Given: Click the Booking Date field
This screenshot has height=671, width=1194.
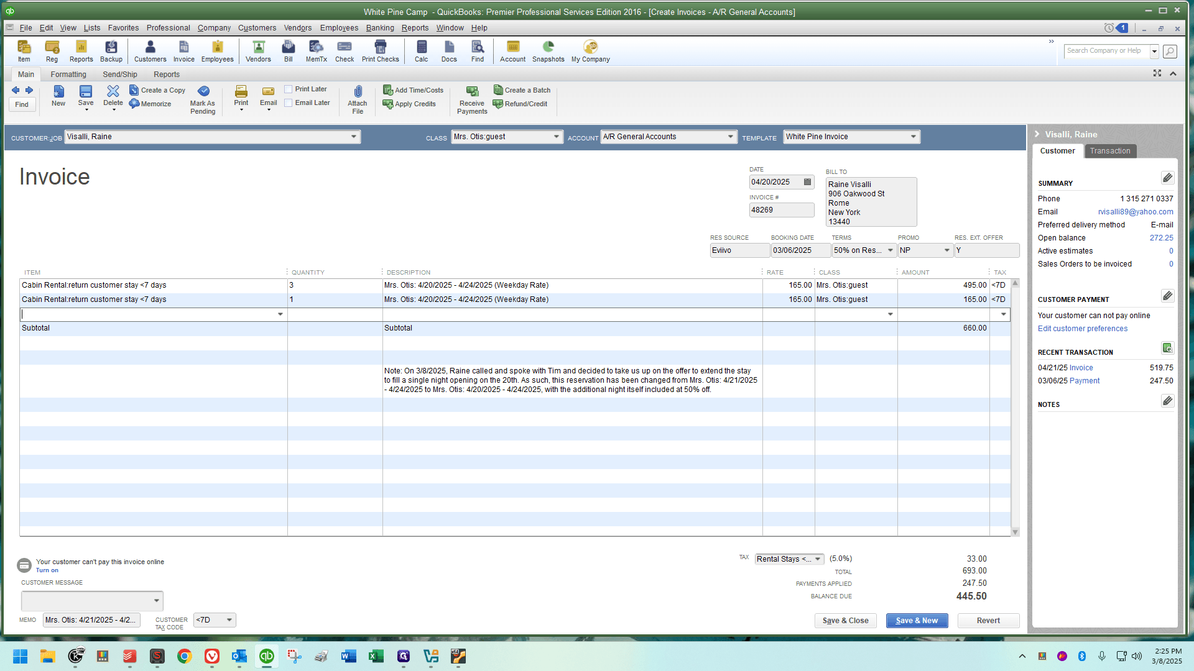Looking at the screenshot, I should [x=800, y=250].
